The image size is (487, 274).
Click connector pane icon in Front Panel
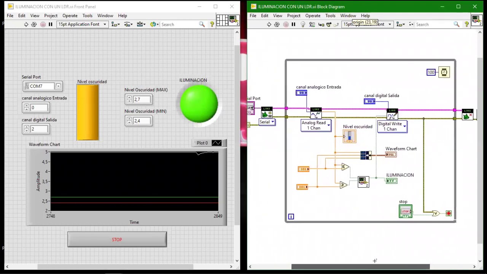click(x=221, y=20)
